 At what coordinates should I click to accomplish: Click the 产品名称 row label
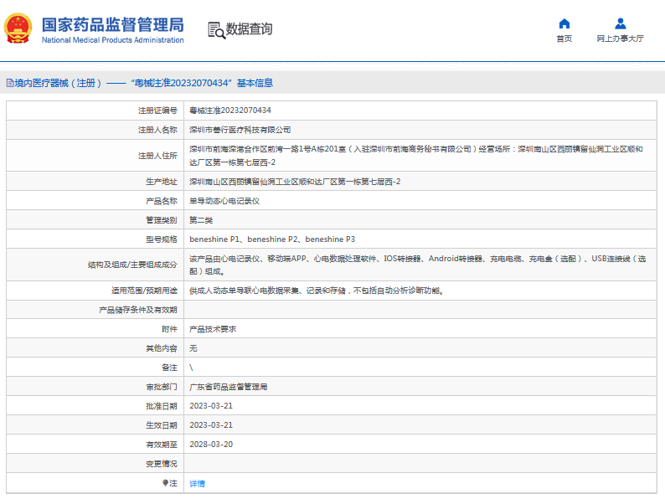click(161, 201)
